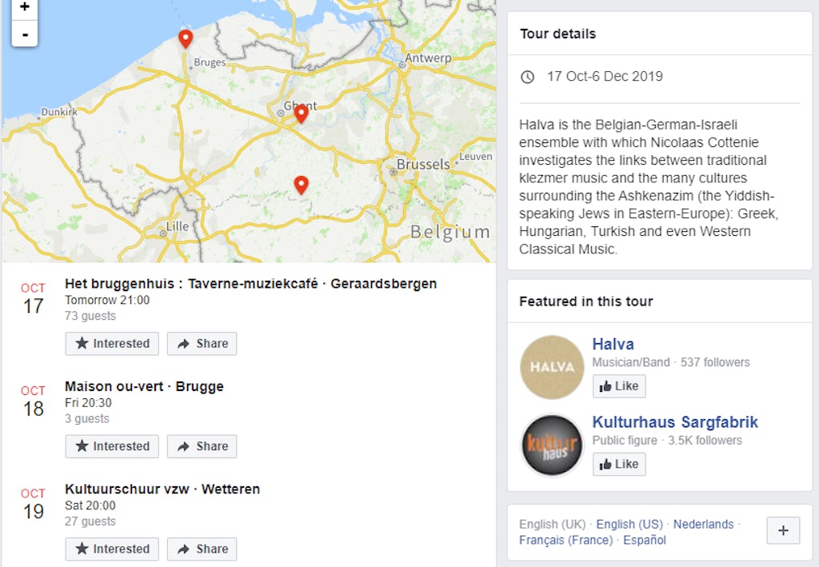This screenshot has height=567, width=819.
Task: Zoom in on the map
Action: tap(25, 8)
